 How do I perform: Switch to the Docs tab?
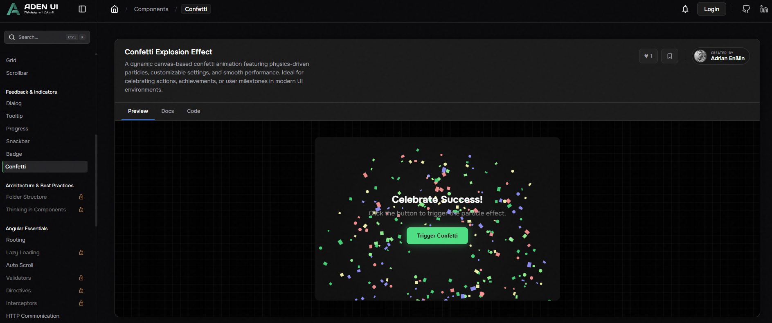[167, 111]
